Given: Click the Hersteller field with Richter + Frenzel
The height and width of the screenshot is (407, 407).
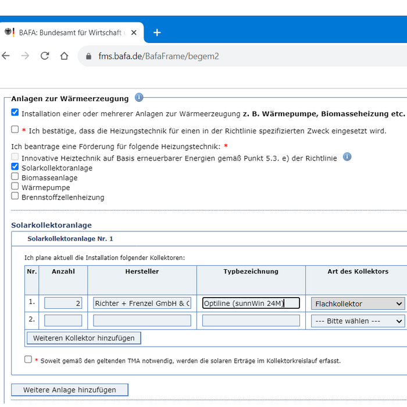Looking at the screenshot, I should (x=142, y=303).
